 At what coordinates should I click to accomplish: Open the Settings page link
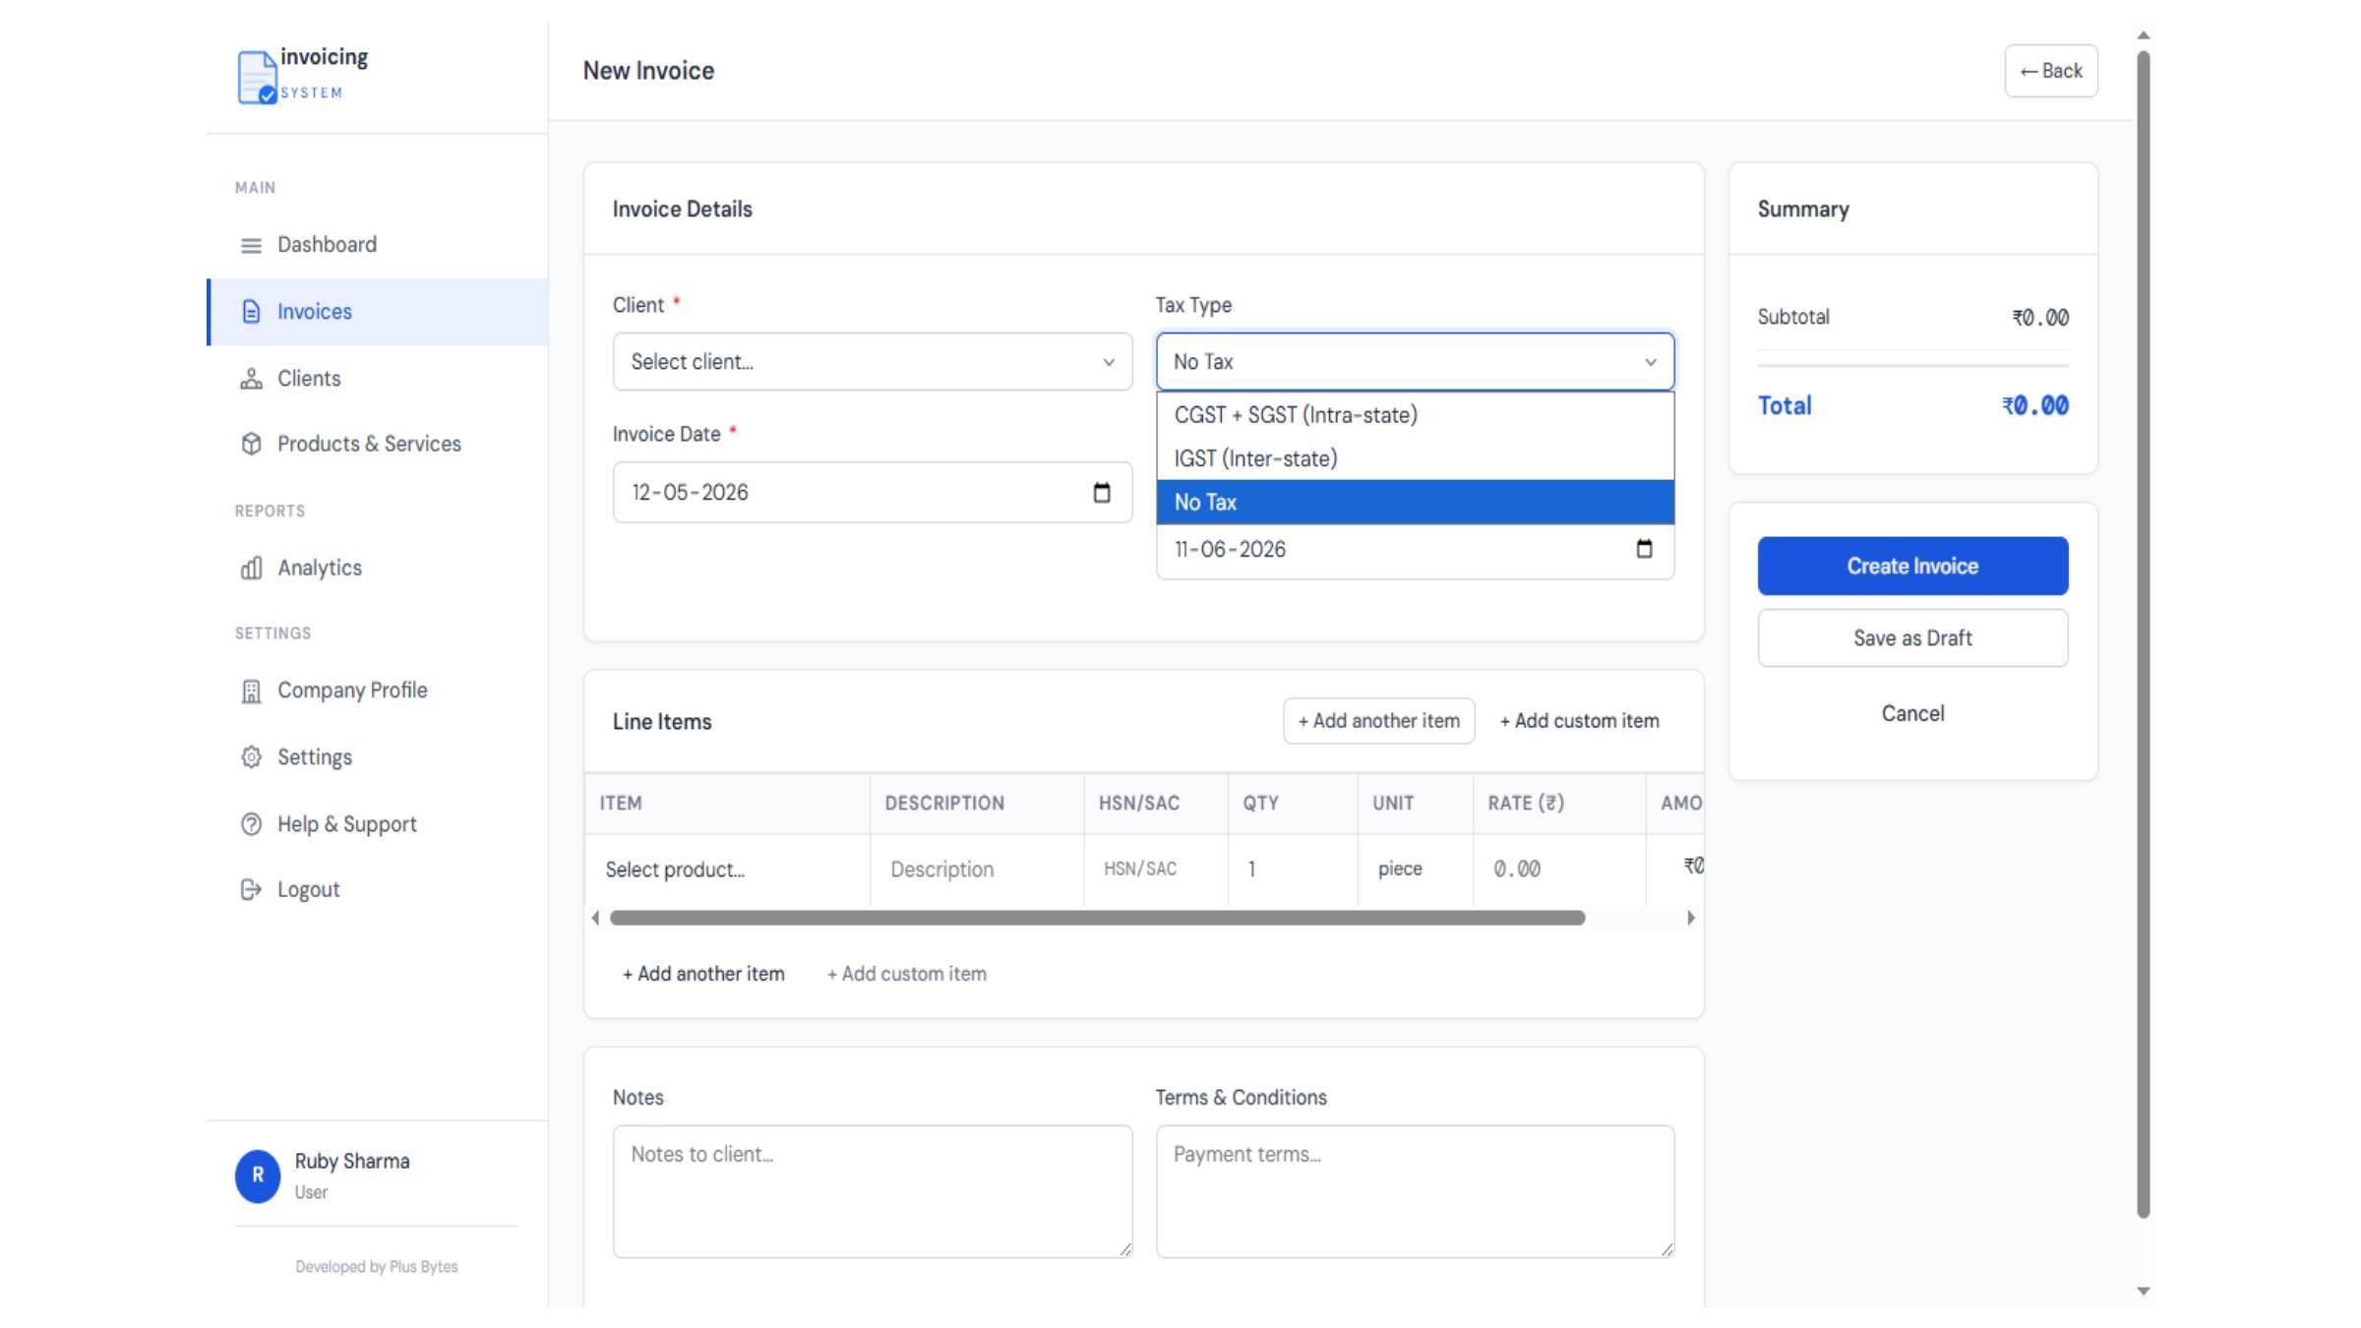(315, 757)
